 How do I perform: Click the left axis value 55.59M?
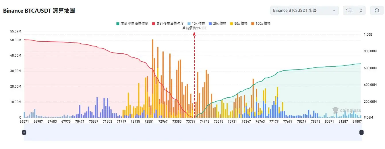(16, 31)
